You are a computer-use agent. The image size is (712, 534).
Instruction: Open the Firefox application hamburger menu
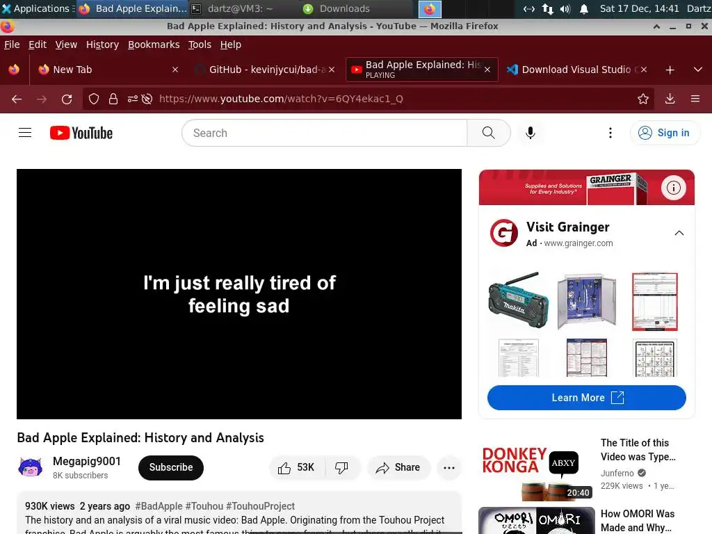pos(695,99)
